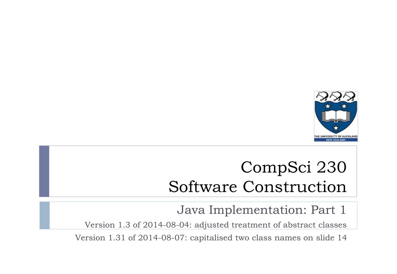Click the "NEW ZEALAND" banner under the crest
This screenshot has height=274, width=397.
(336, 140)
